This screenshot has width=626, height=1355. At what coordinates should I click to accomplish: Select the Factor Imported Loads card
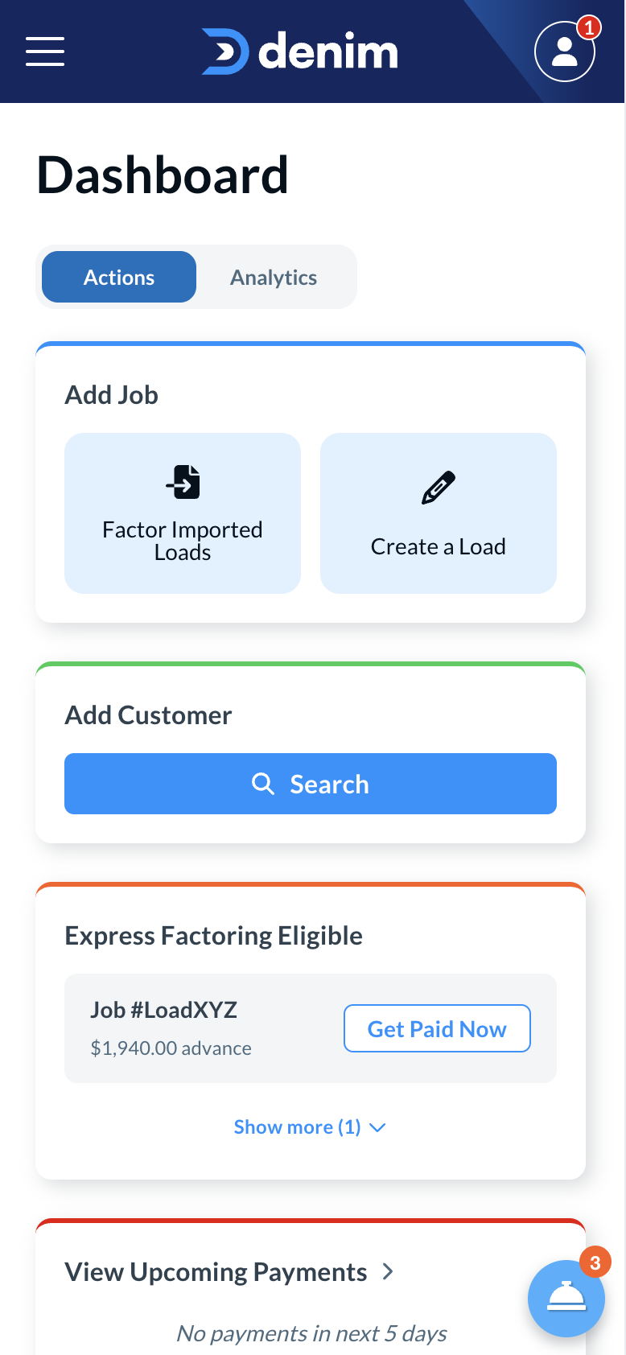[183, 513]
